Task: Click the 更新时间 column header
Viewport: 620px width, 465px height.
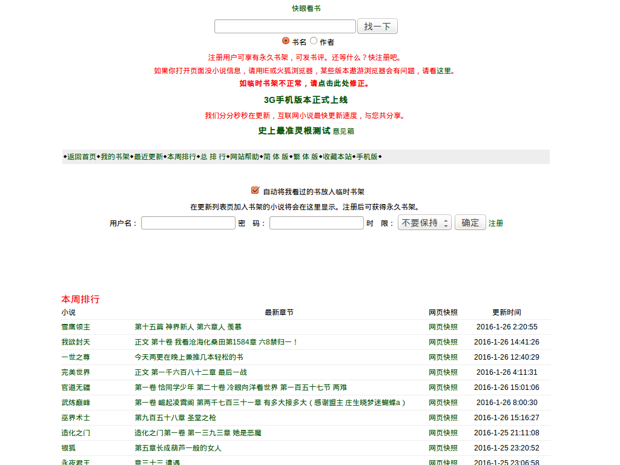Action: [507, 312]
